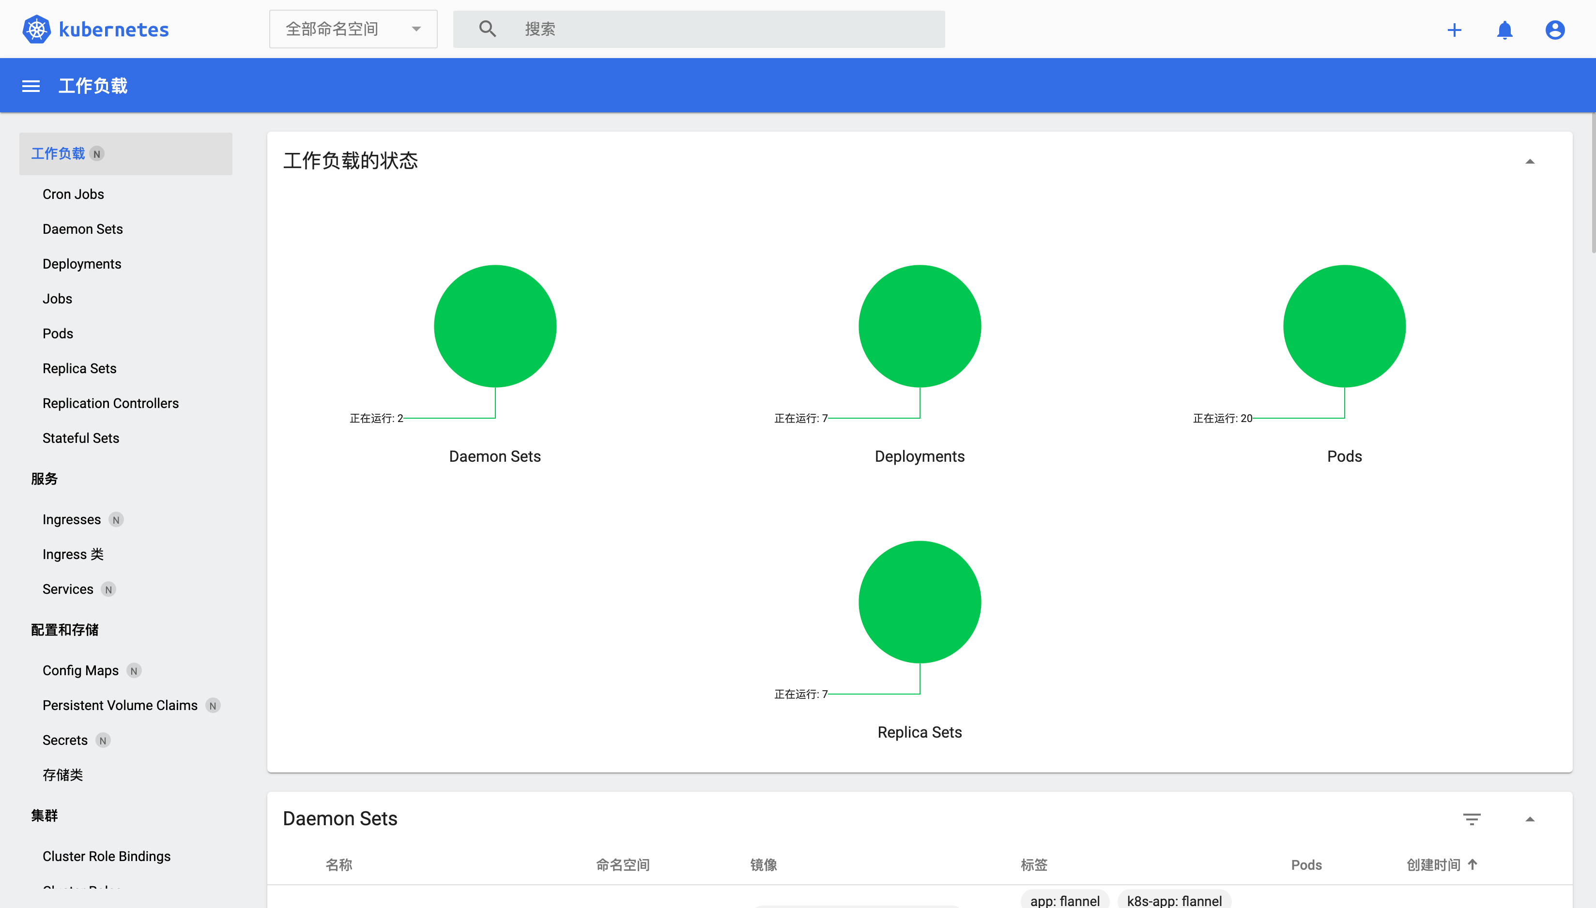Open Replication Controllers page

click(x=110, y=403)
